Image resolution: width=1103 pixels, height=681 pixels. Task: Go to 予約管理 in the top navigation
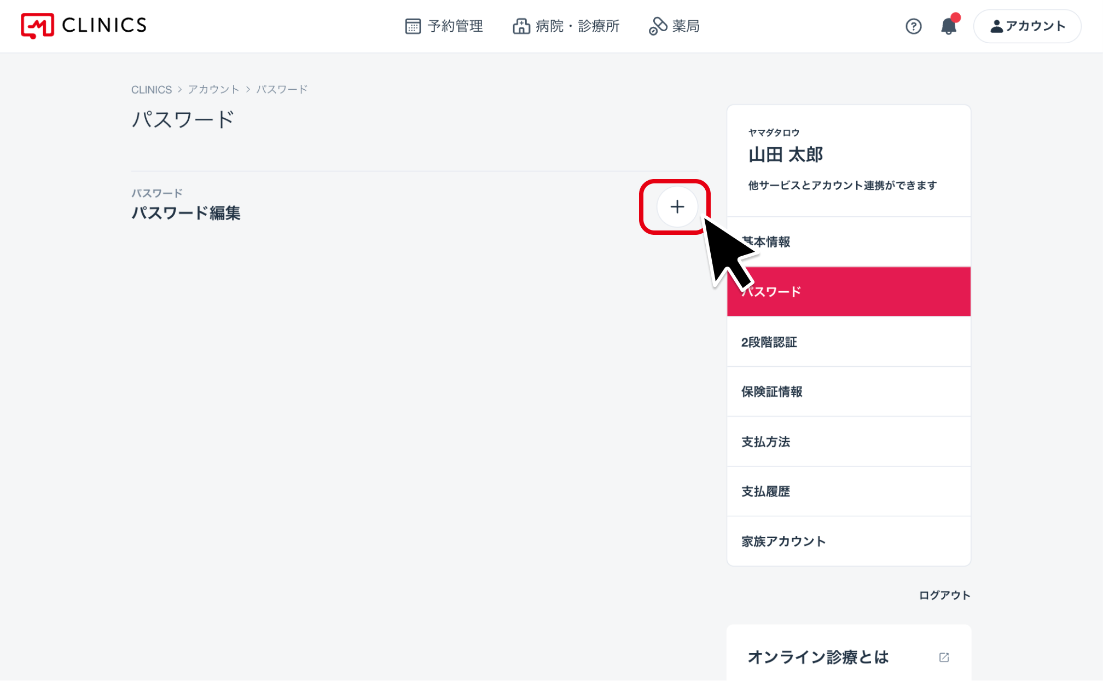coord(444,26)
